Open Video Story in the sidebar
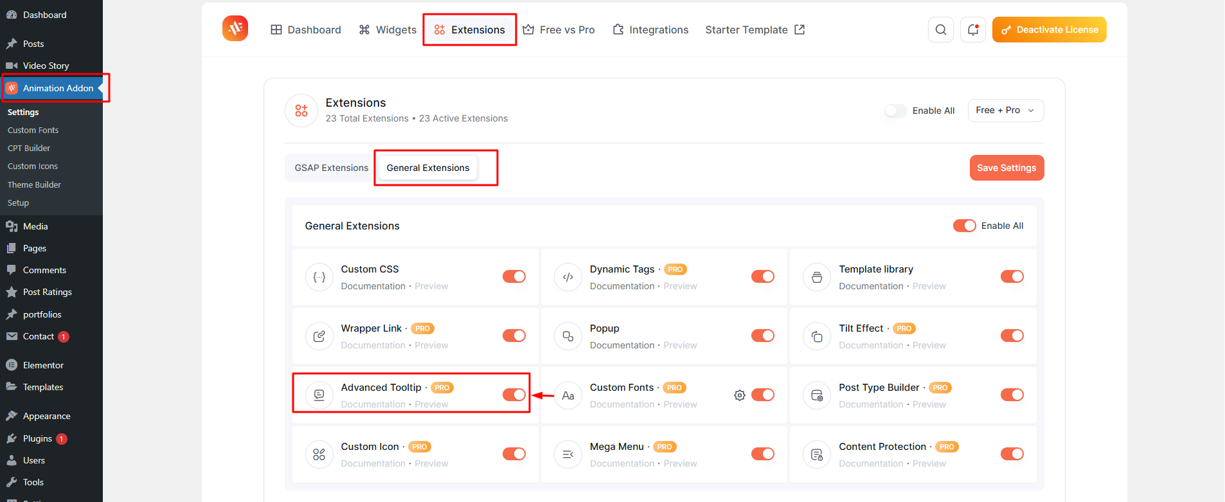The width and height of the screenshot is (1225, 502). click(x=51, y=66)
